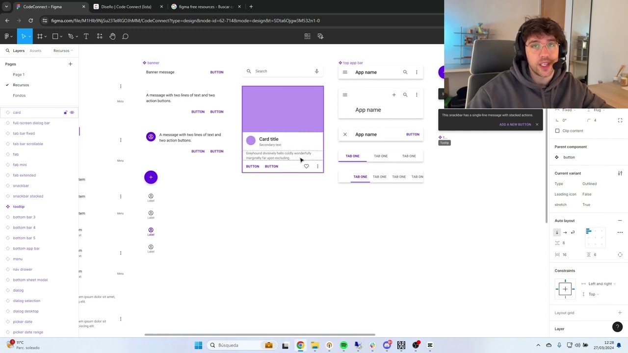Viewport: 628px width, 353px height.
Task: Open the Resources tool in toolbar
Action: click(x=100, y=36)
